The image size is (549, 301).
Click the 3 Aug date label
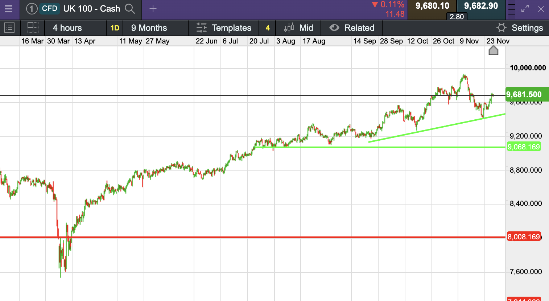click(286, 41)
